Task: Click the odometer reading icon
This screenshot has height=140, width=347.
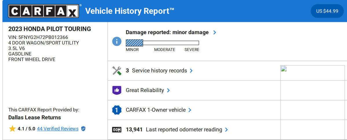Action: coord(117,130)
